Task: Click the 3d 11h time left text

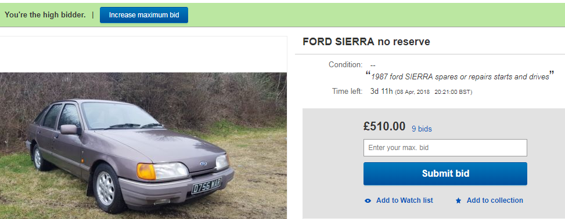Action: click(382, 92)
